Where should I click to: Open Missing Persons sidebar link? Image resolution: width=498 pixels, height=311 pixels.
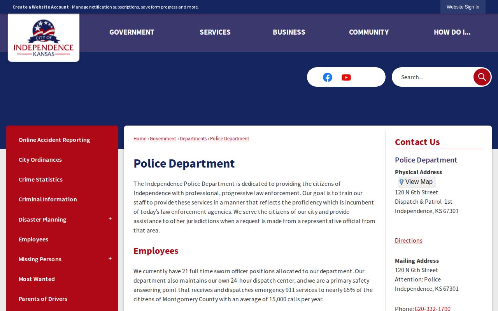[40, 259]
